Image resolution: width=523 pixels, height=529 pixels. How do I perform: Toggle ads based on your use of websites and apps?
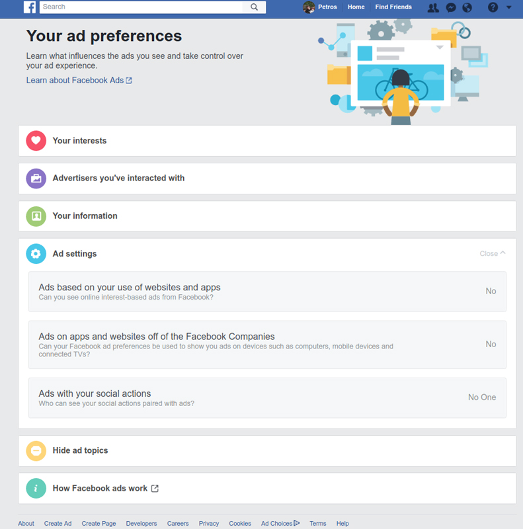(x=491, y=291)
